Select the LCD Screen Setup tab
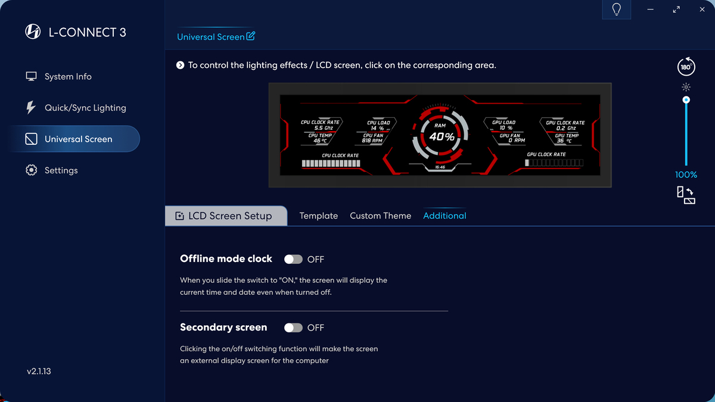715x402 pixels. 226,216
